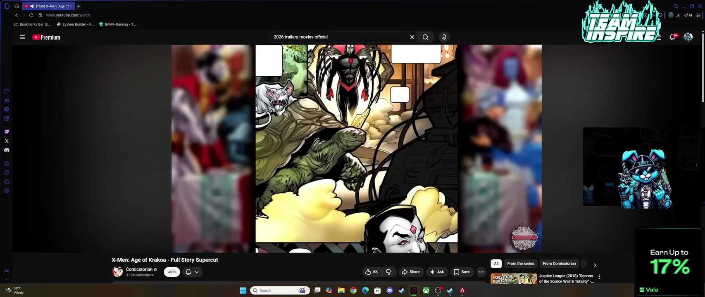Open GX Corner controller icon
This screenshot has width=705, height=297.
(x=17, y=6)
